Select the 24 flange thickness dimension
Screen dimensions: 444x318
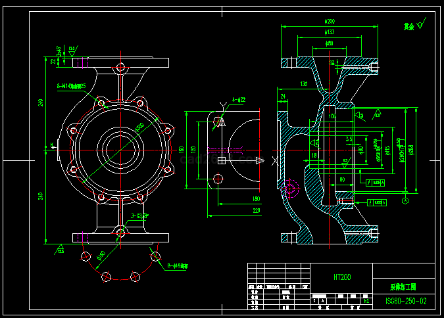pos(284,97)
